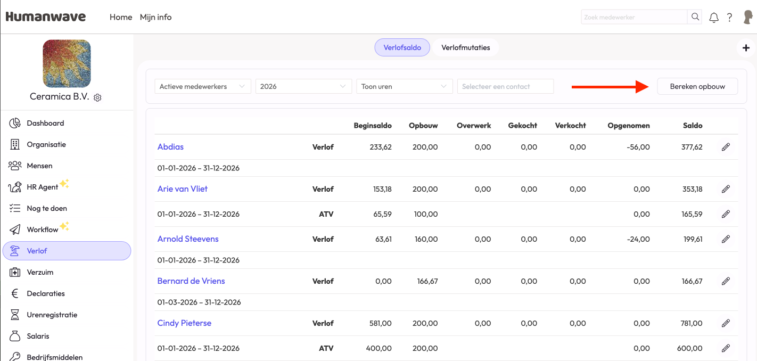Open settings gear next to Ceramica B.V.
757x361 pixels.
[x=97, y=97]
